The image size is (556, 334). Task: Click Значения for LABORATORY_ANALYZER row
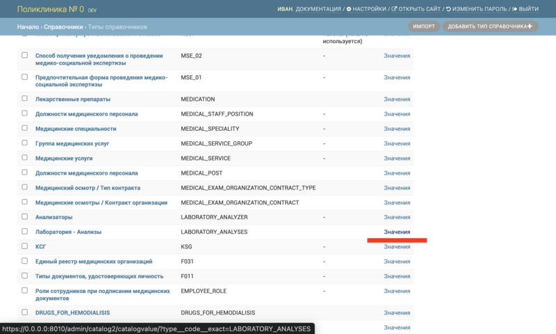397,217
